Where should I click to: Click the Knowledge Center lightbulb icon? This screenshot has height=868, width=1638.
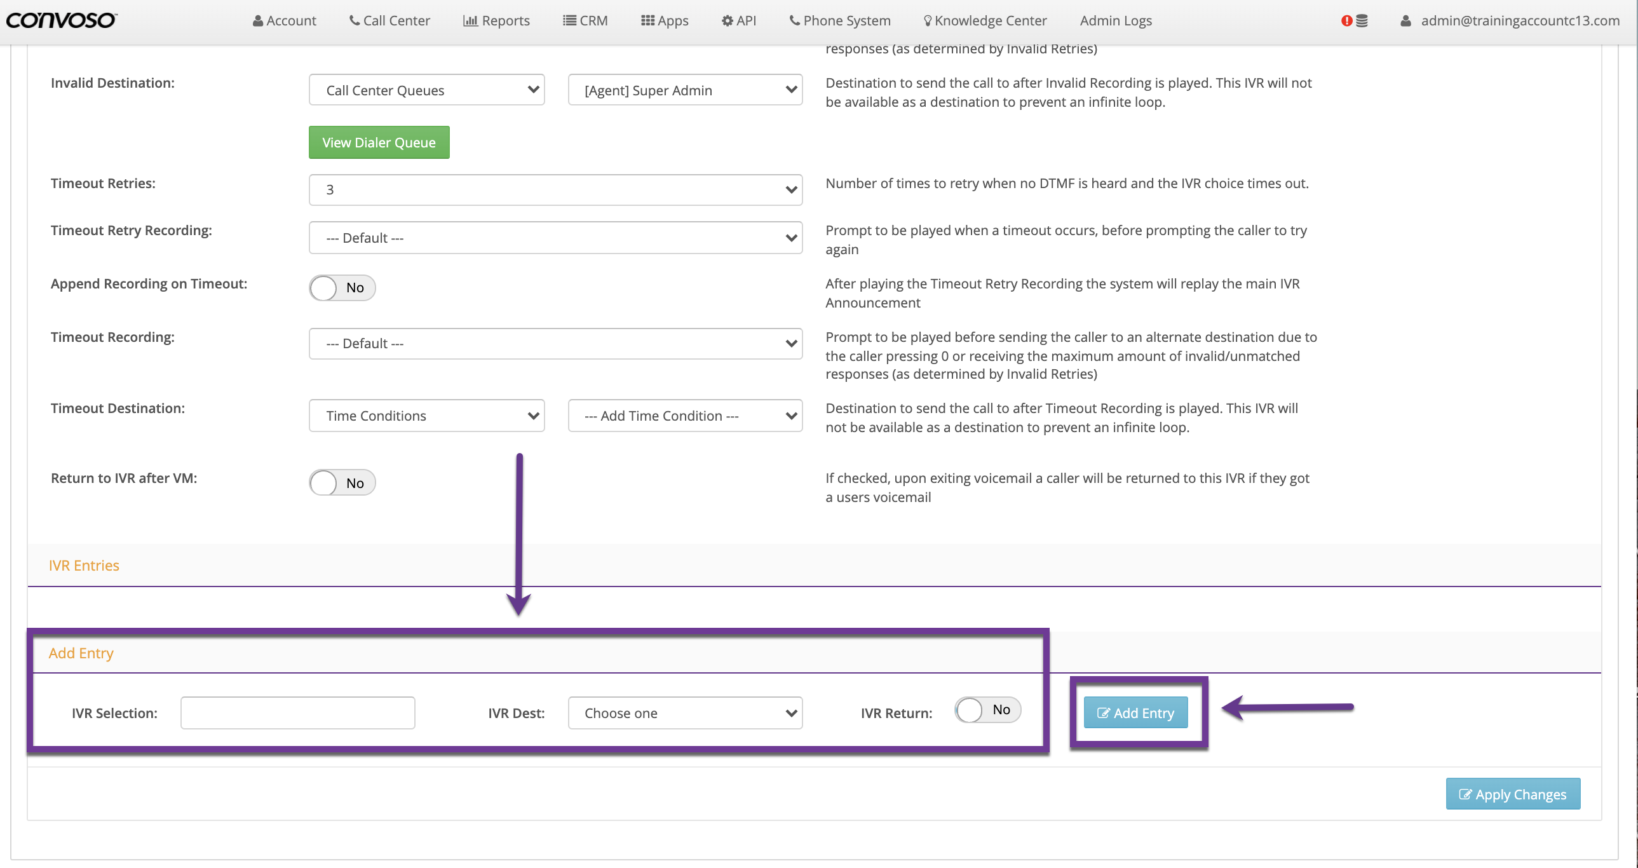(928, 20)
